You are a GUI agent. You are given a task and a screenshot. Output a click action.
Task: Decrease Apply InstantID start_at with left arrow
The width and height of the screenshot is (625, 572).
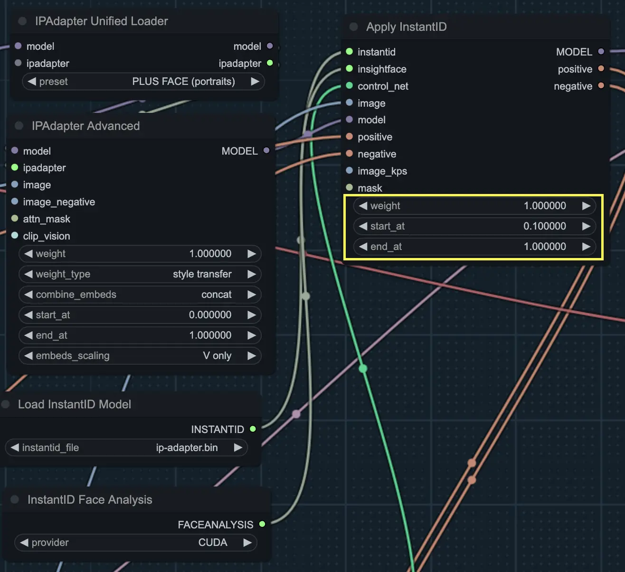click(363, 226)
